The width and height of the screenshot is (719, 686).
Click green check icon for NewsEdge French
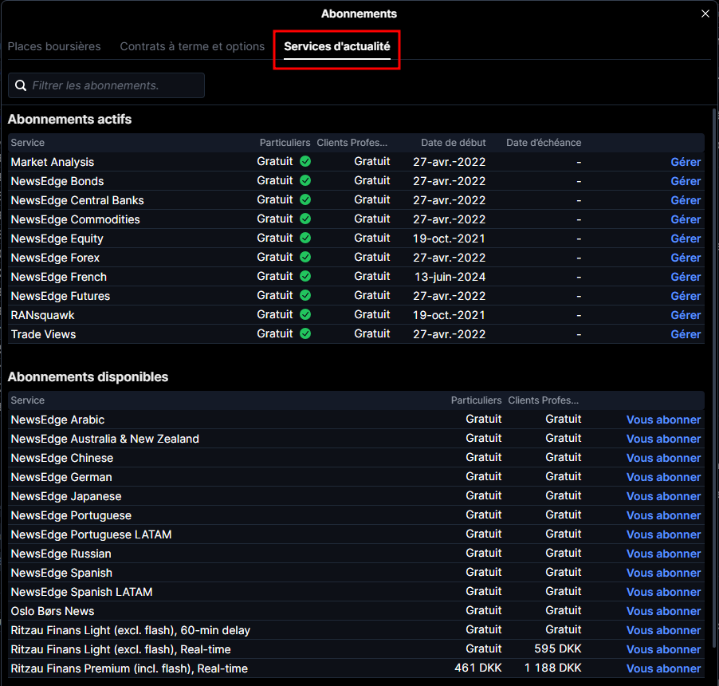pos(305,276)
